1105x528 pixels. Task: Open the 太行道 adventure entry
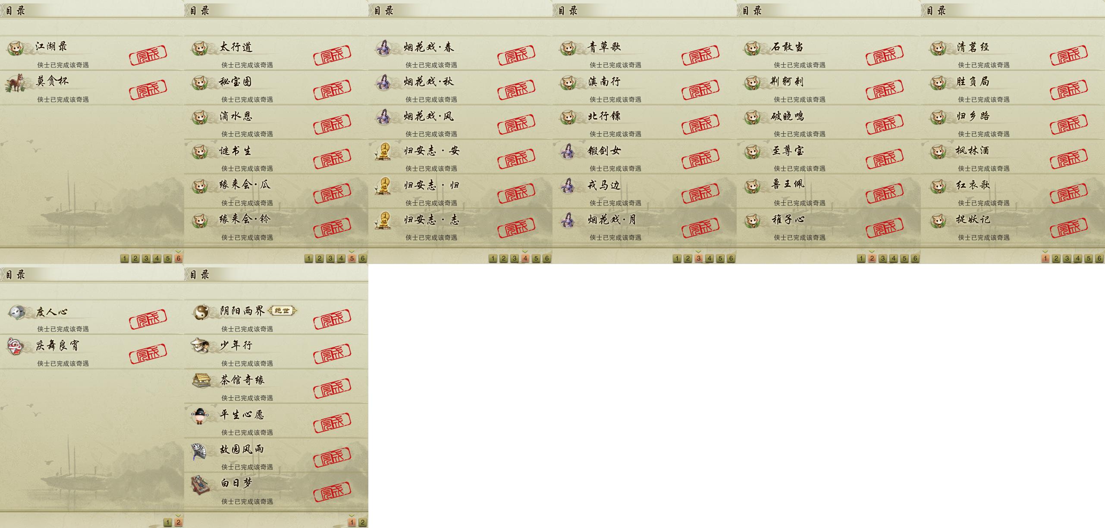click(x=276, y=53)
